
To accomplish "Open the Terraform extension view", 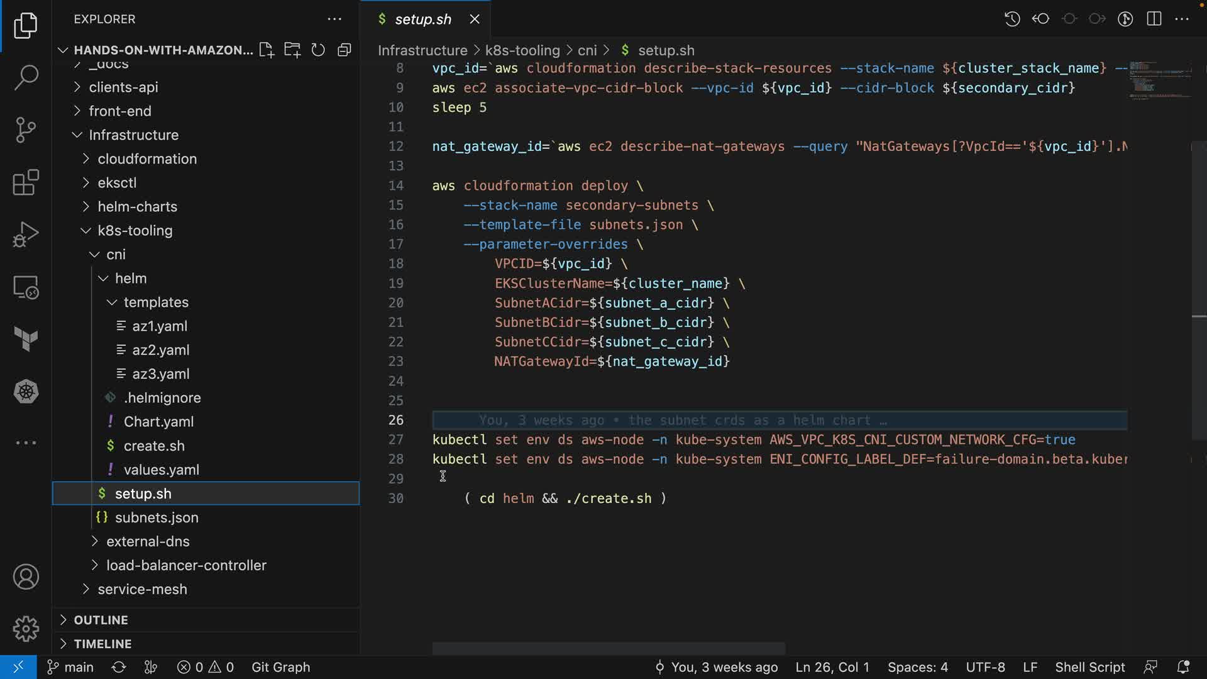I will coord(26,339).
